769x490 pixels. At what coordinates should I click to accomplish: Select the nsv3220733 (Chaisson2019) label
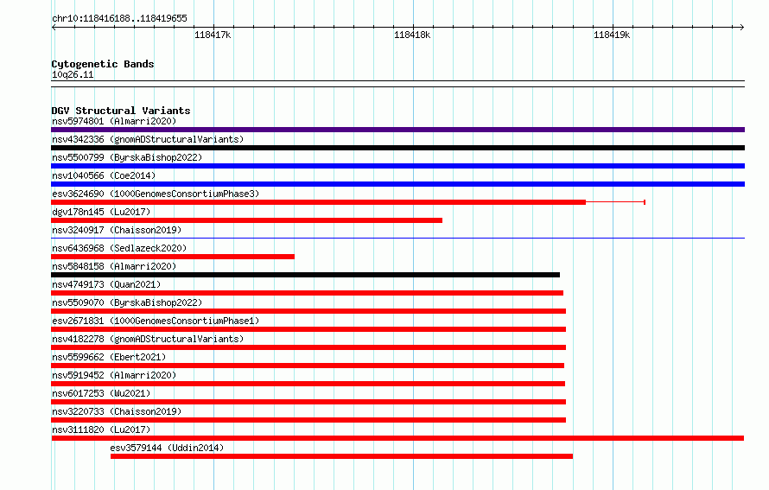(x=117, y=411)
